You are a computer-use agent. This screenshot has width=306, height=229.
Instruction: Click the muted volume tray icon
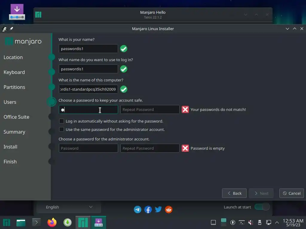pyautogui.click(x=251, y=222)
